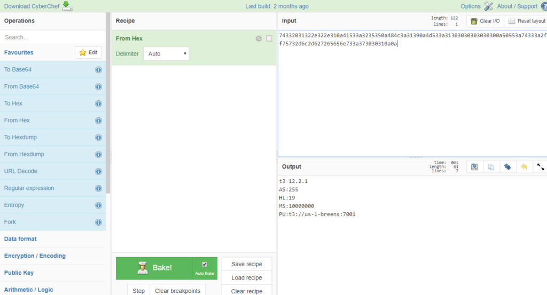Show info for From Hex operation
Viewport: 547px width, 295px height.
click(98, 121)
